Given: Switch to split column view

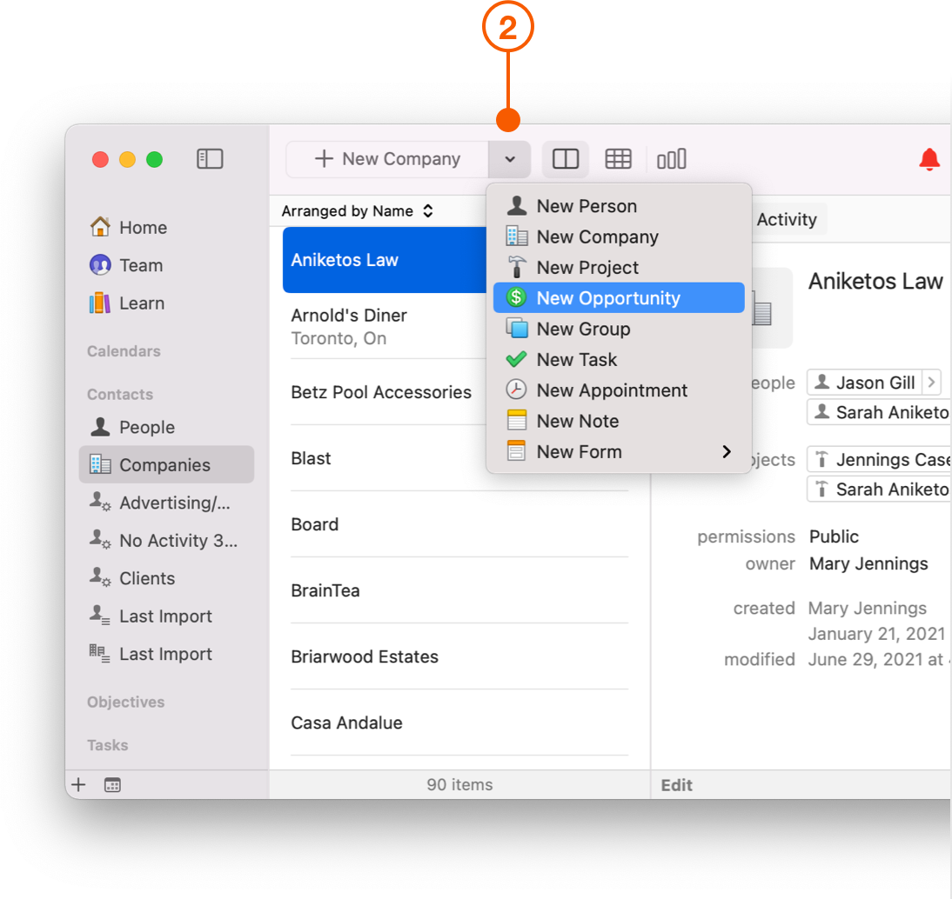Looking at the screenshot, I should [566, 159].
